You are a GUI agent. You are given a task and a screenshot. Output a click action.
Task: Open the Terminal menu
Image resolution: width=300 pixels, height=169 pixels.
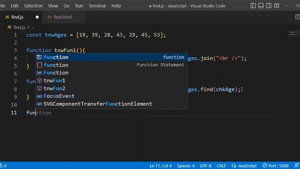(97, 6)
